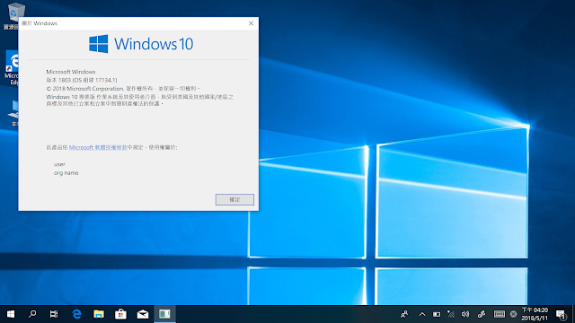Launch Microsoft Edge from taskbar
This screenshot has height=323, width=575.
tap(76, 314)
